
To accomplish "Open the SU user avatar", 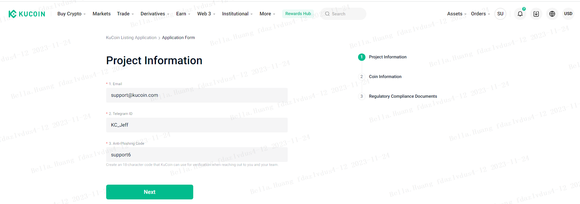I will [x=500, y=14].
